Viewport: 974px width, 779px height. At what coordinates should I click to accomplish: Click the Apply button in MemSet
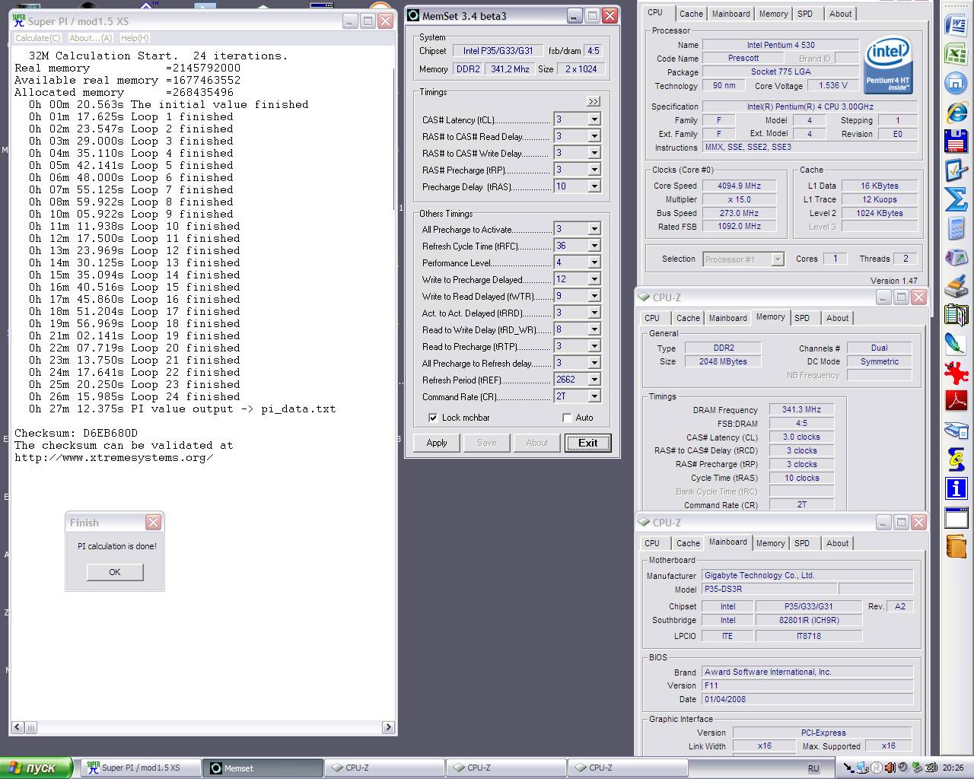click(x=437, y=443)
